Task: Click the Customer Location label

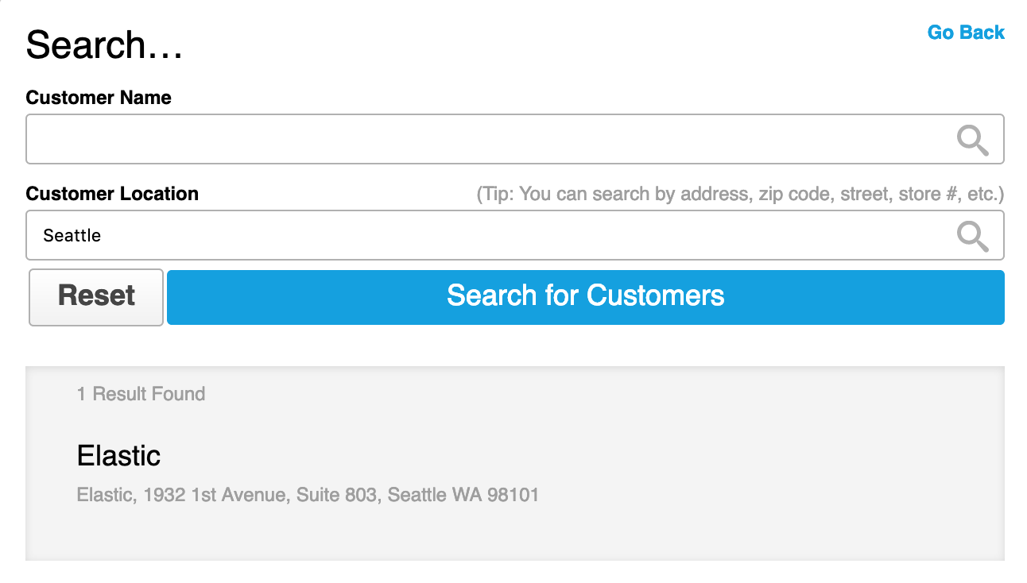Action: point(112,194)
